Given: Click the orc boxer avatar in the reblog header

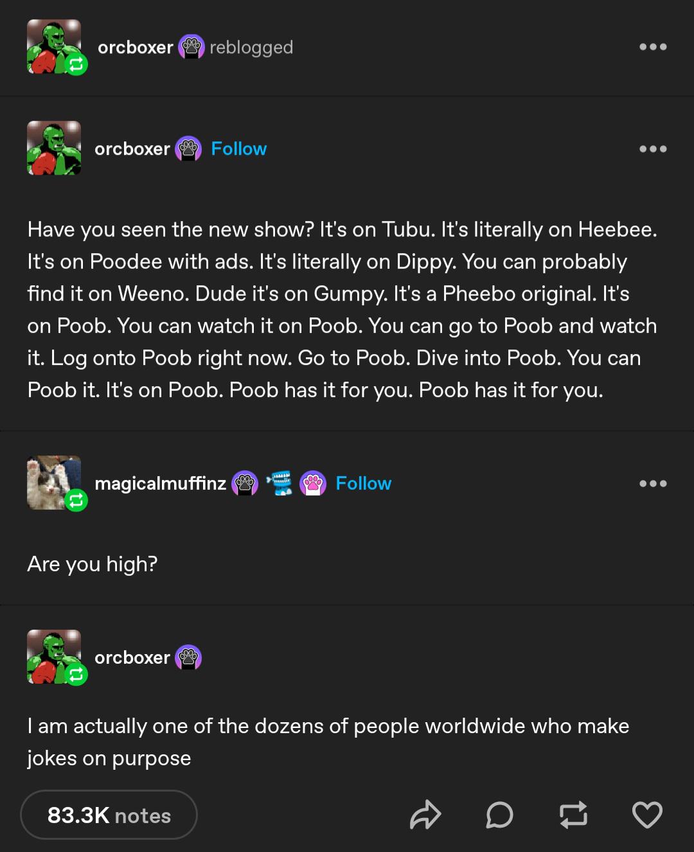Looking at the screenshot, I should point(54,46).
